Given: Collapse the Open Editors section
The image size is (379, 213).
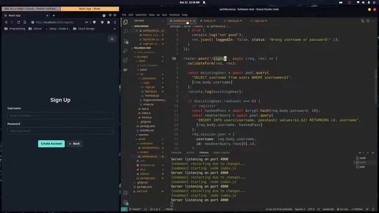Looking at the screenshot, I should [x=141, y=26].
